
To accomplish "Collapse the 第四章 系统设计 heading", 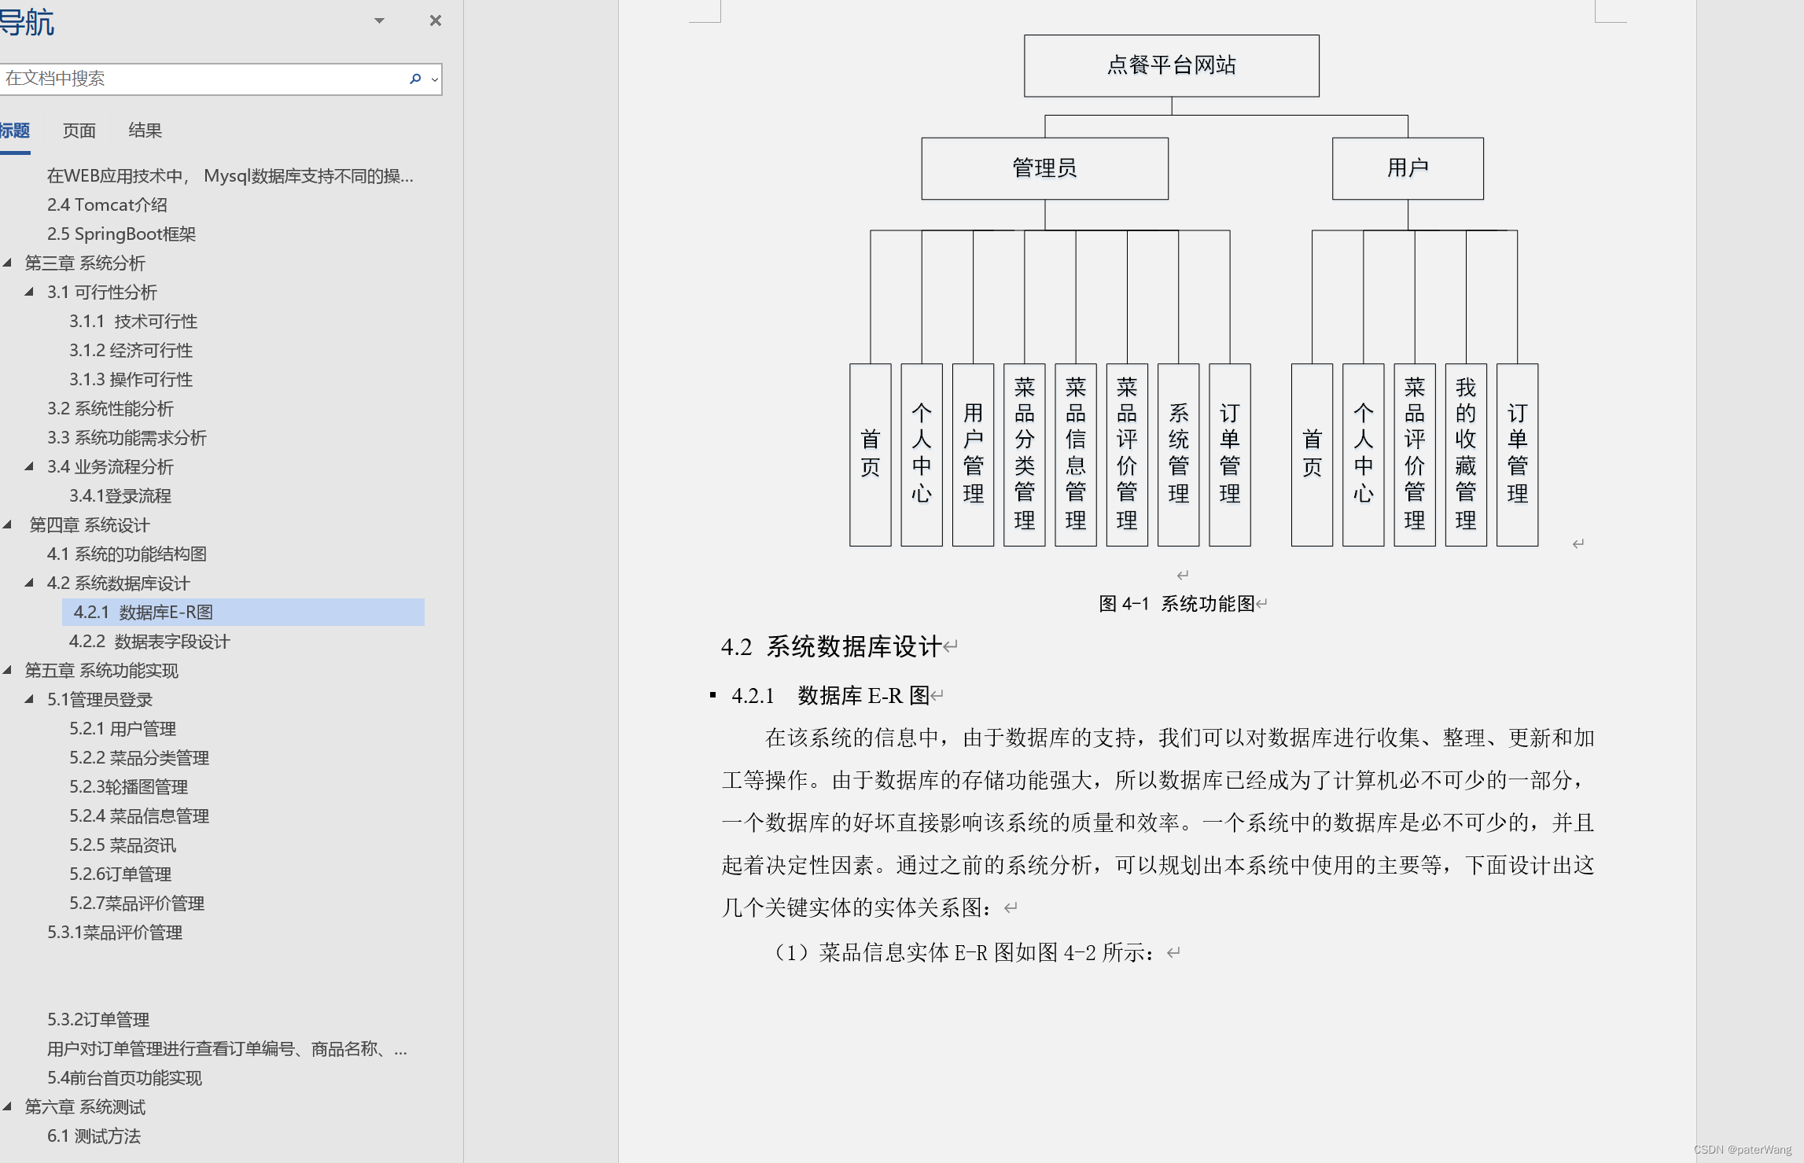I will pyautogui.click(x=7, y=524).
